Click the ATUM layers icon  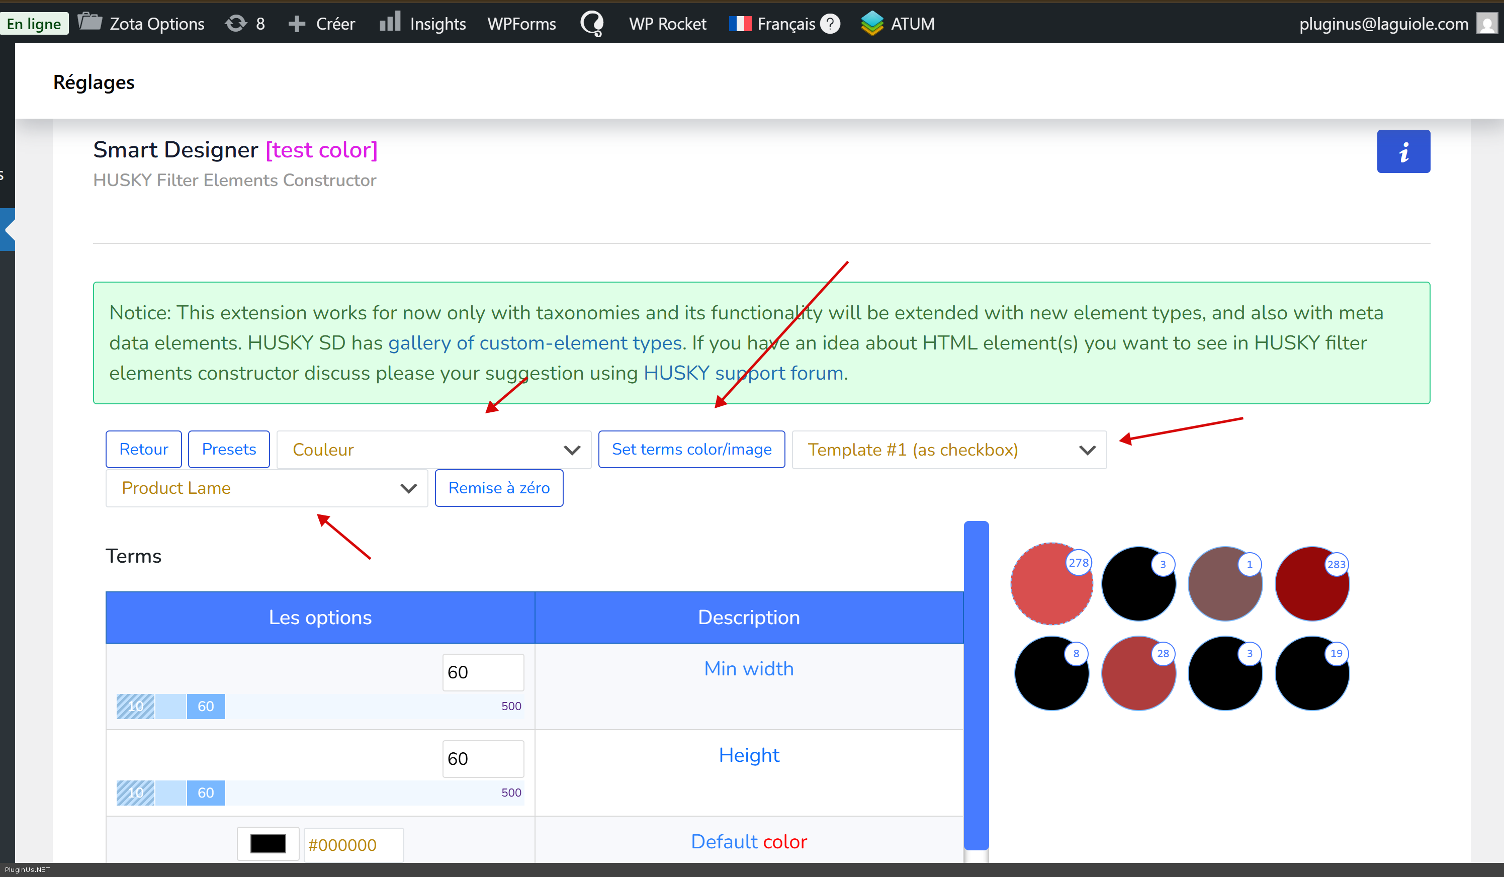(871, 23)
